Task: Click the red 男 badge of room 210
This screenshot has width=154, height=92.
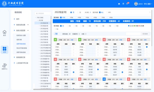Action: [55, 79]
